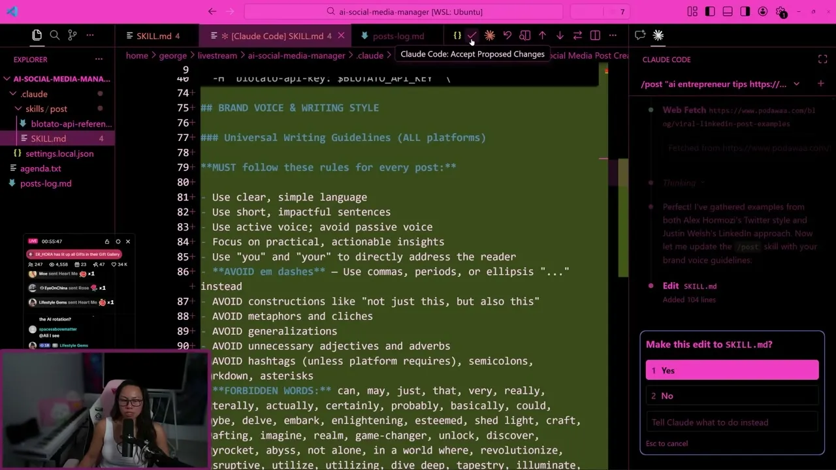Open Explorer views ellipsis menu
The height and width of the screenshot is (470, 836).
pyautogui.click(x=99, y=59)
